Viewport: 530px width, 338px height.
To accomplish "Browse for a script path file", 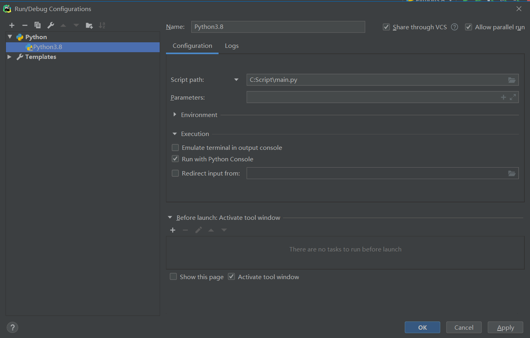I will [512, 79].
